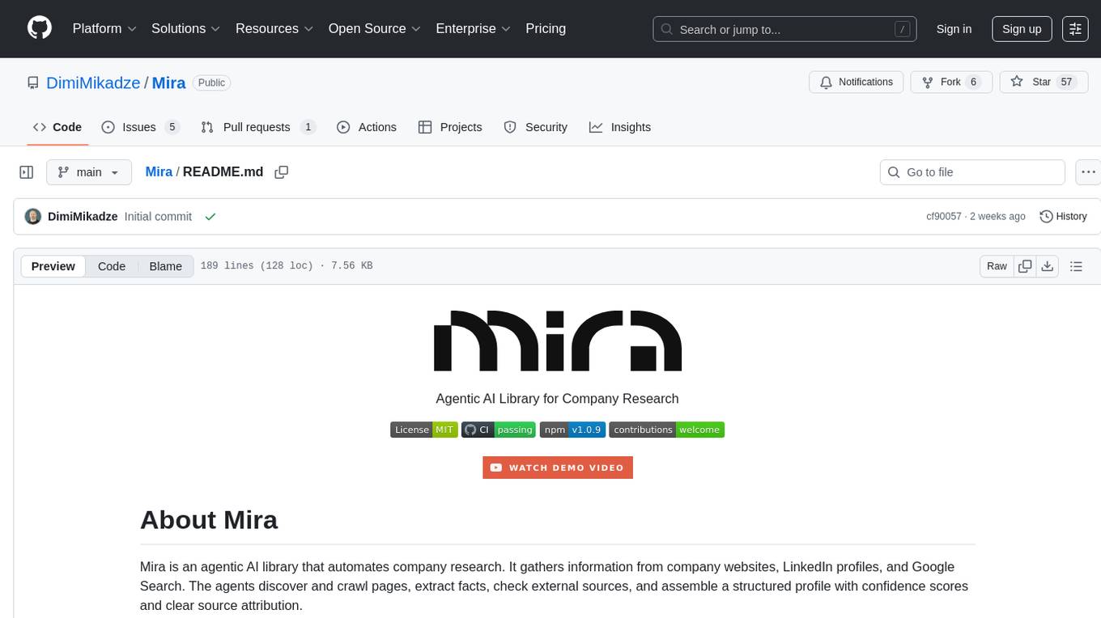Open the Pricing page
The image size is (1101, 618).
point(546,28)
